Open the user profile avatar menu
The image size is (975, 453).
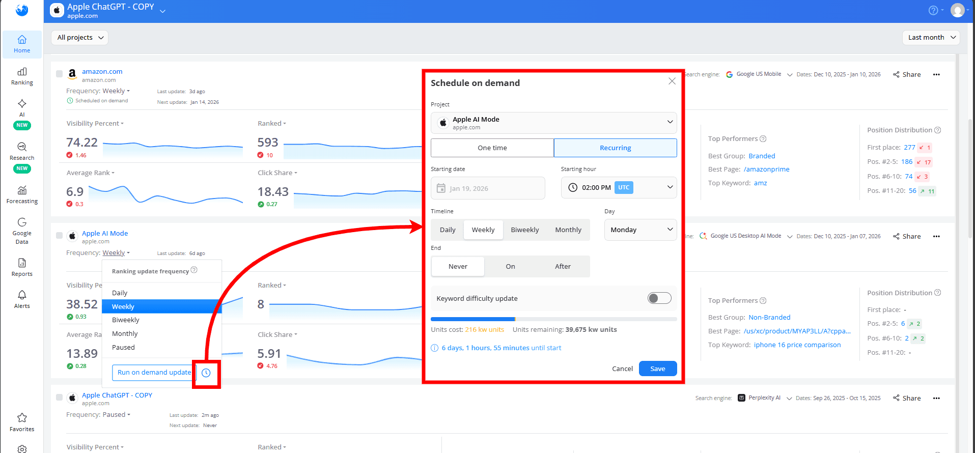click(x=958, y=10)
